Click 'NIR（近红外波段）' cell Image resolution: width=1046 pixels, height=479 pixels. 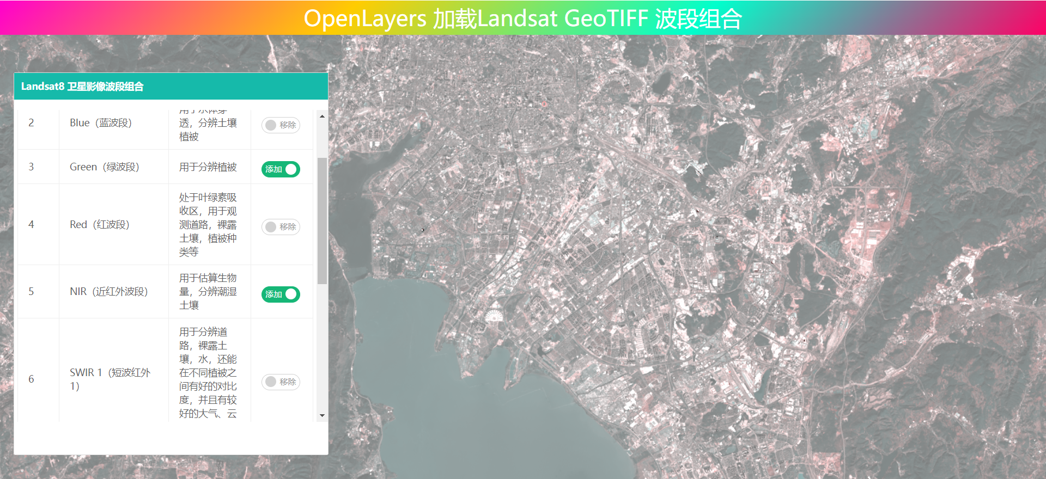[x=114, y=292]
